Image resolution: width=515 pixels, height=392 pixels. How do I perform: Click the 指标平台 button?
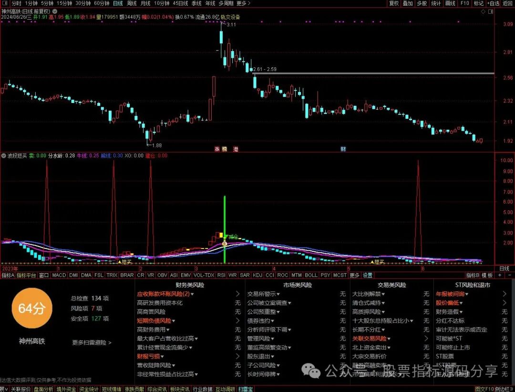[x=26, y=275]
